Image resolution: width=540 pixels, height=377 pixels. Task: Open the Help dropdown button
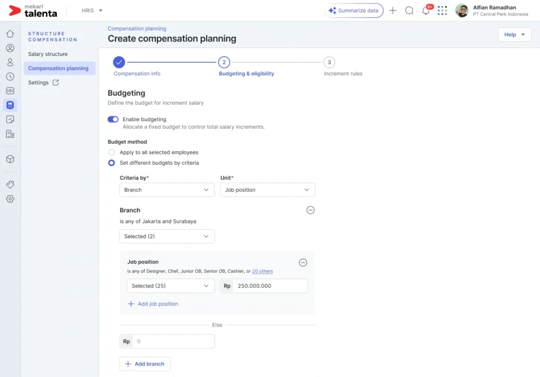tap(515, 34)
